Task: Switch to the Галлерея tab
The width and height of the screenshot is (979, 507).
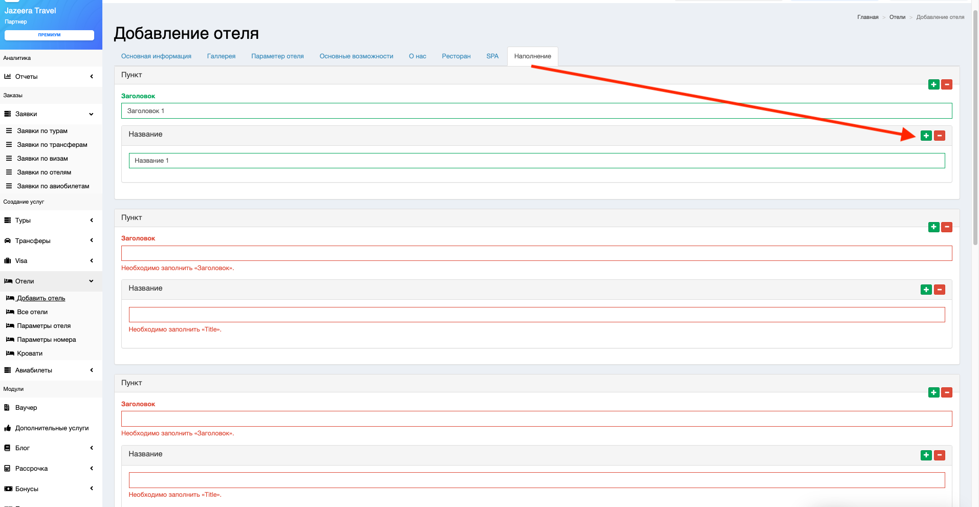Action: click(221, 56)
